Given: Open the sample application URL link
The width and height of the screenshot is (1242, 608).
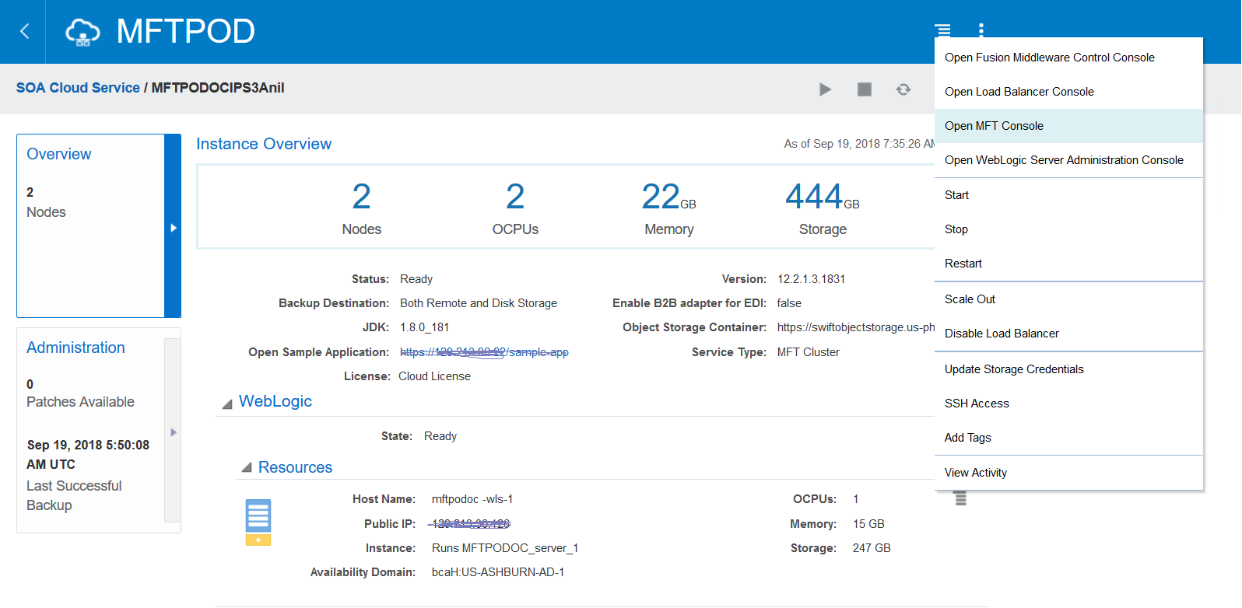Looking at the screenshot, I should [x=484, y=352].
